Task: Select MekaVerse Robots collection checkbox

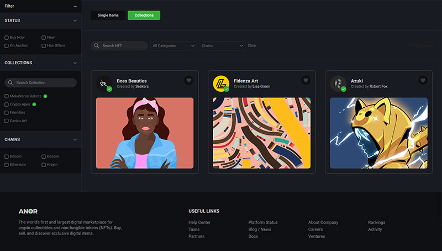Action: pyautogui.click(x=7, y=96)
